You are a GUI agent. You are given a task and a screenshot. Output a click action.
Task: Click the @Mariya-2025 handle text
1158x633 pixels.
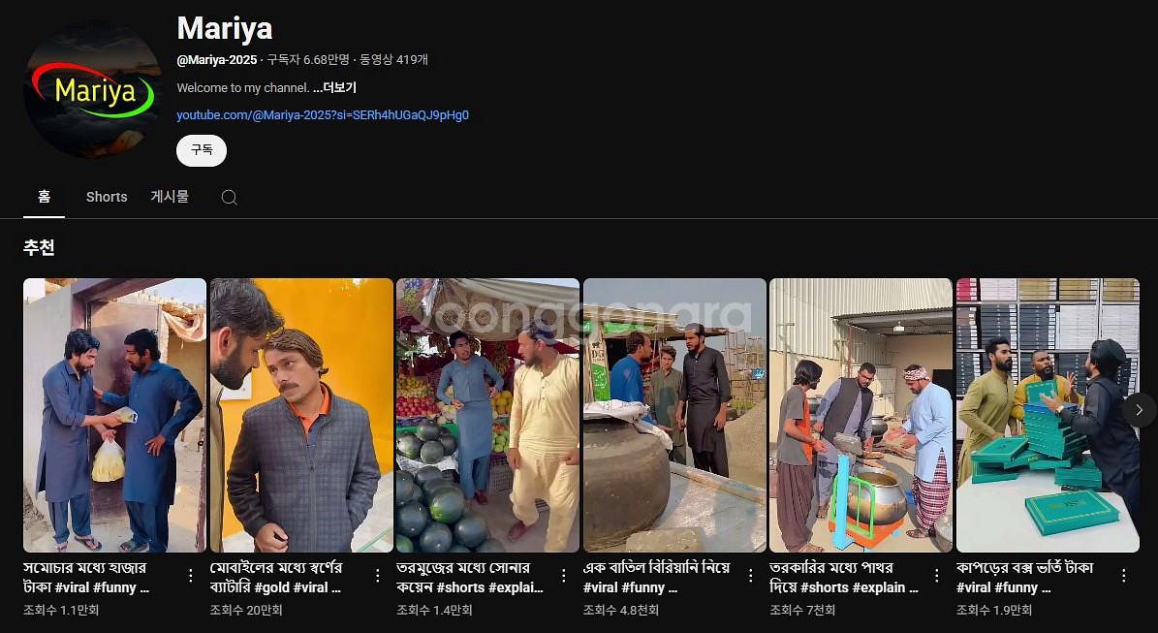point(217,60)
